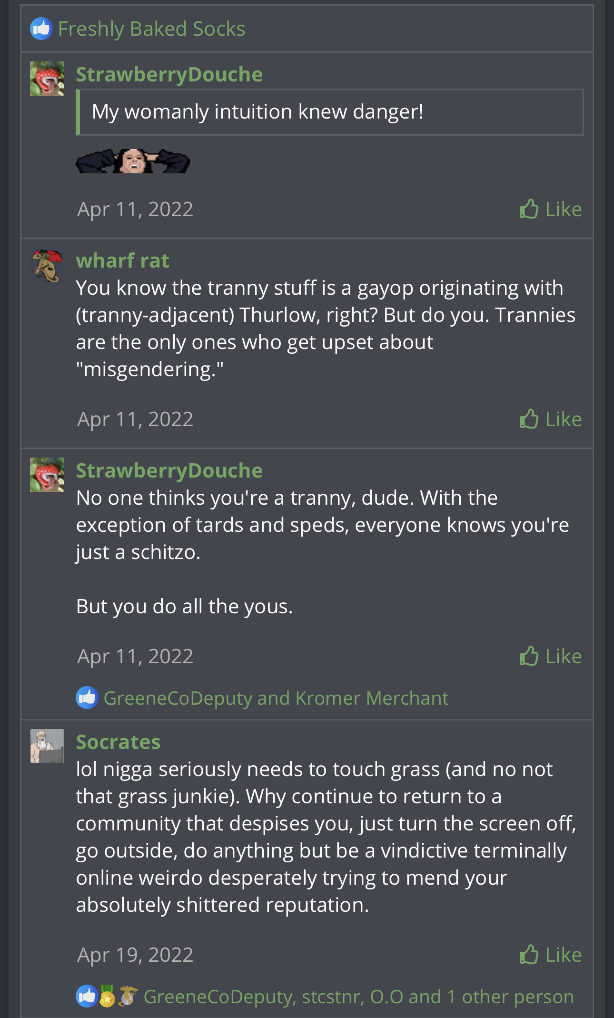
Task: Open Socrates profile name
Action: click(118, 742)
